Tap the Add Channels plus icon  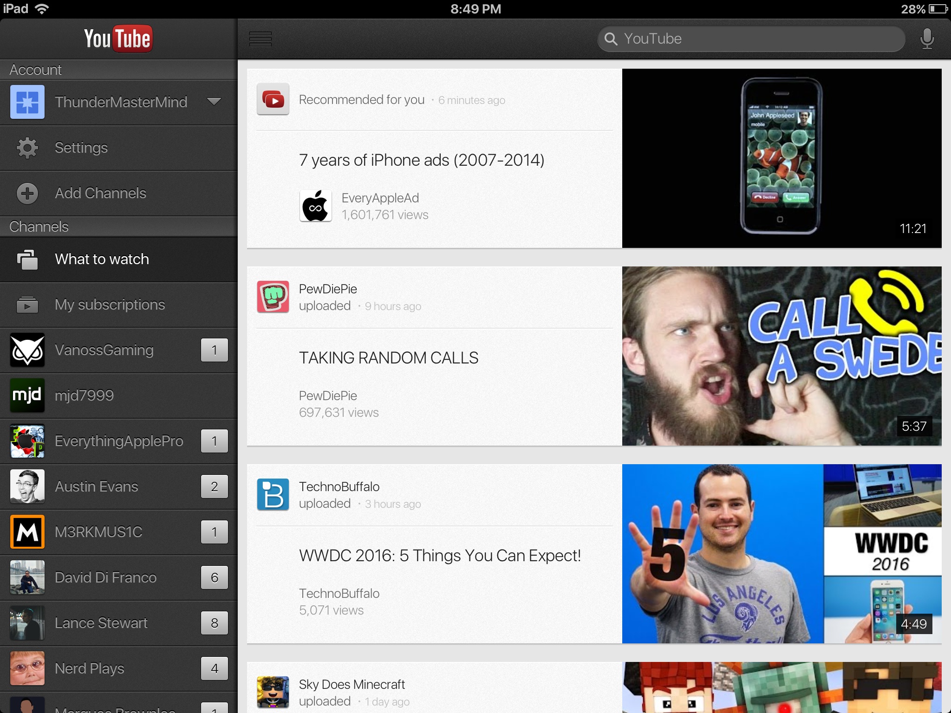click(x=27, y=194)
